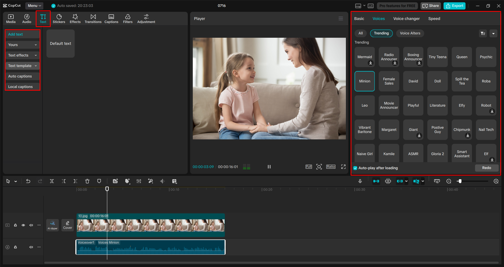The image size is (504, 267).
Task: Click the Export button
Action: coord(454,6)
